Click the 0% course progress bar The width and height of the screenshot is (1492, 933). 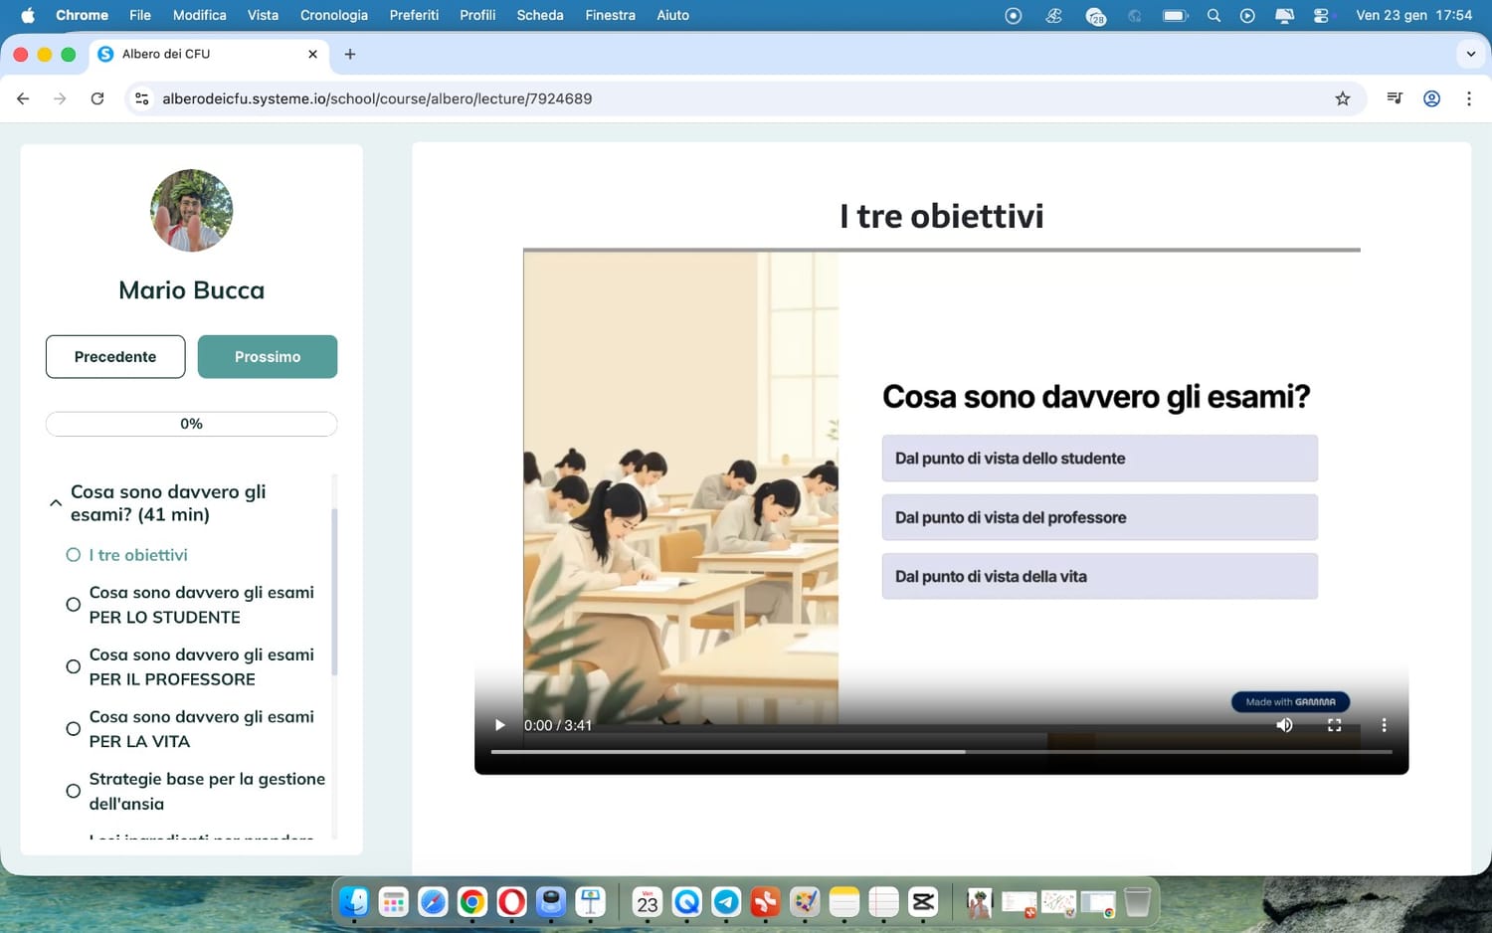[x=191, y=424]
